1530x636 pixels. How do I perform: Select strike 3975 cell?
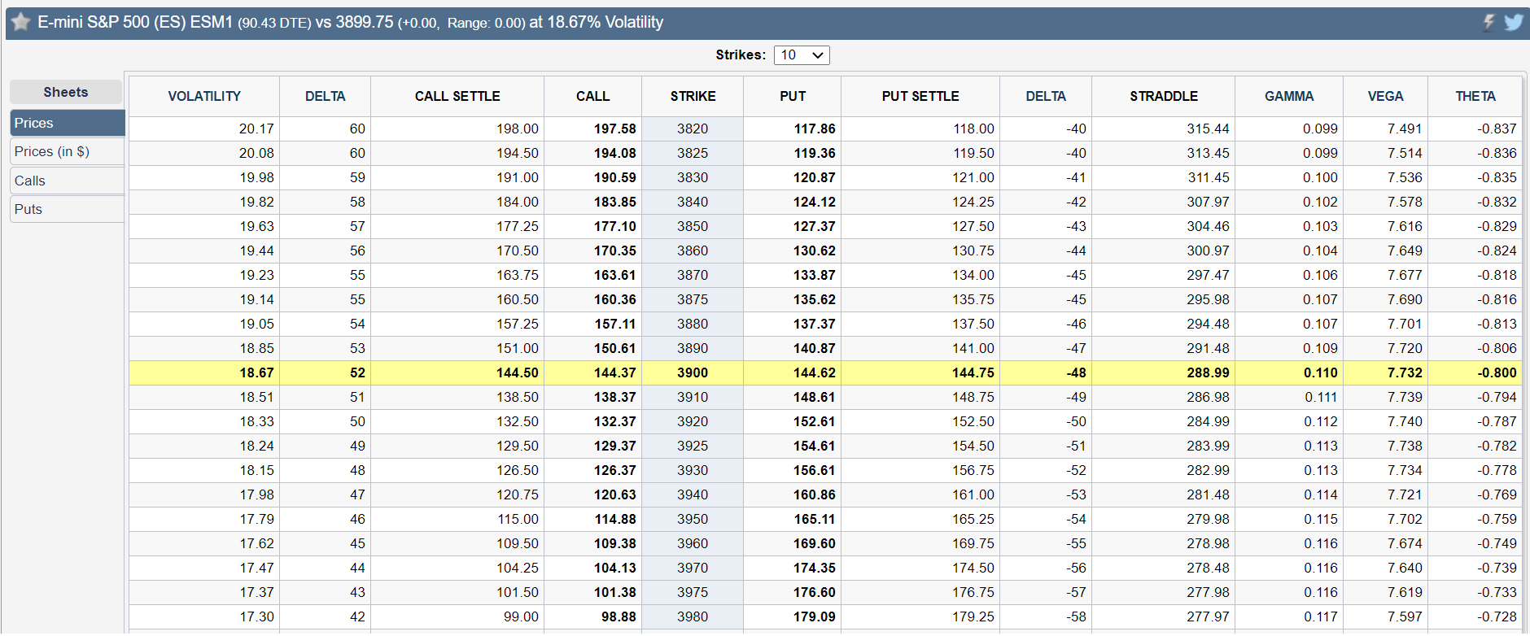693,592
